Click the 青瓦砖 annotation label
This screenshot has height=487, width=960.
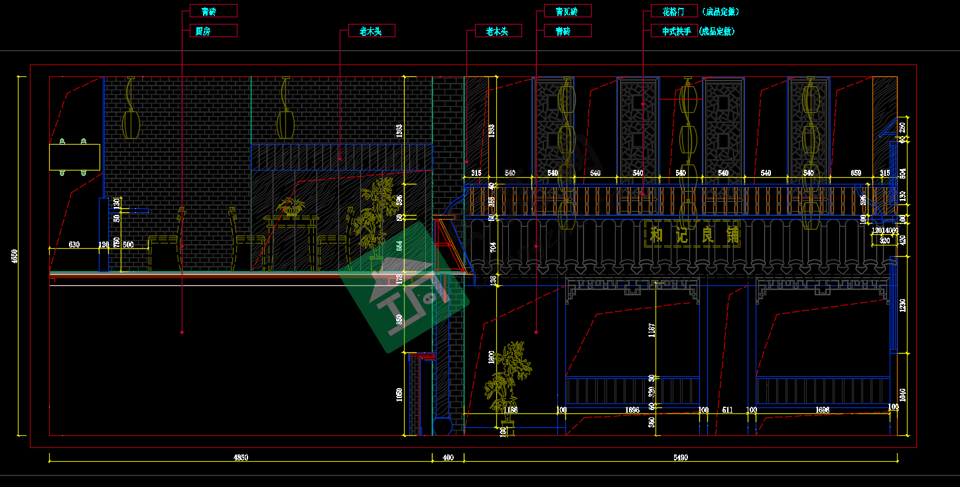coord(567,11)
